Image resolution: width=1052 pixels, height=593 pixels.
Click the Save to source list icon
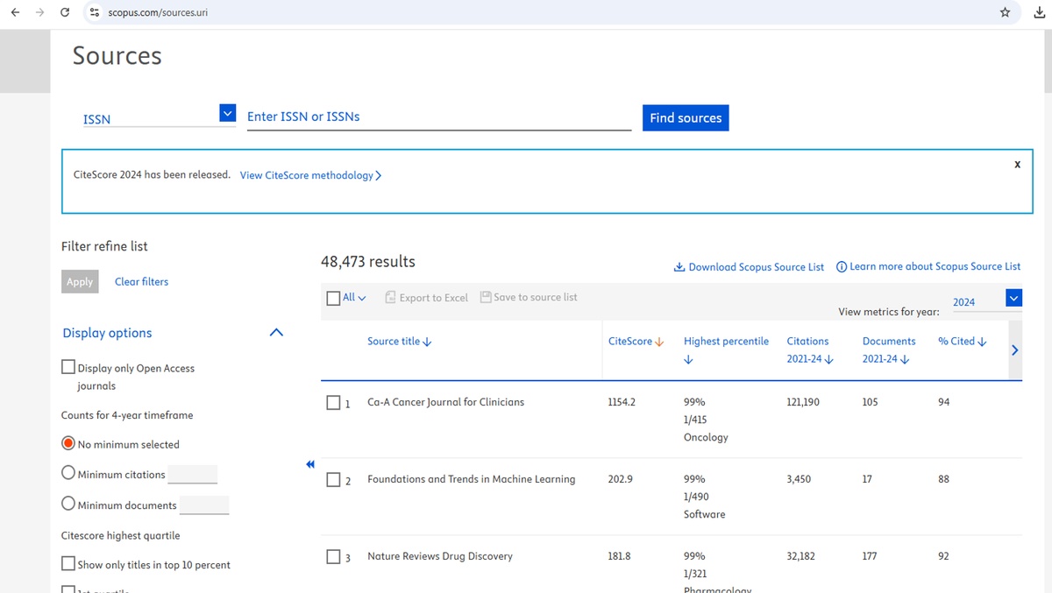486,297
